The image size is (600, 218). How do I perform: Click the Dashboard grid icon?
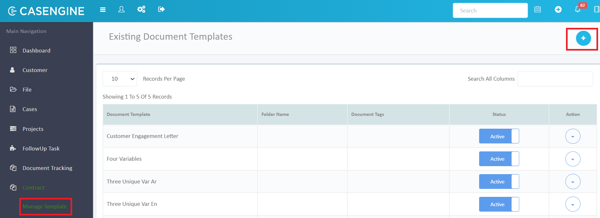[x=13, y=50]
